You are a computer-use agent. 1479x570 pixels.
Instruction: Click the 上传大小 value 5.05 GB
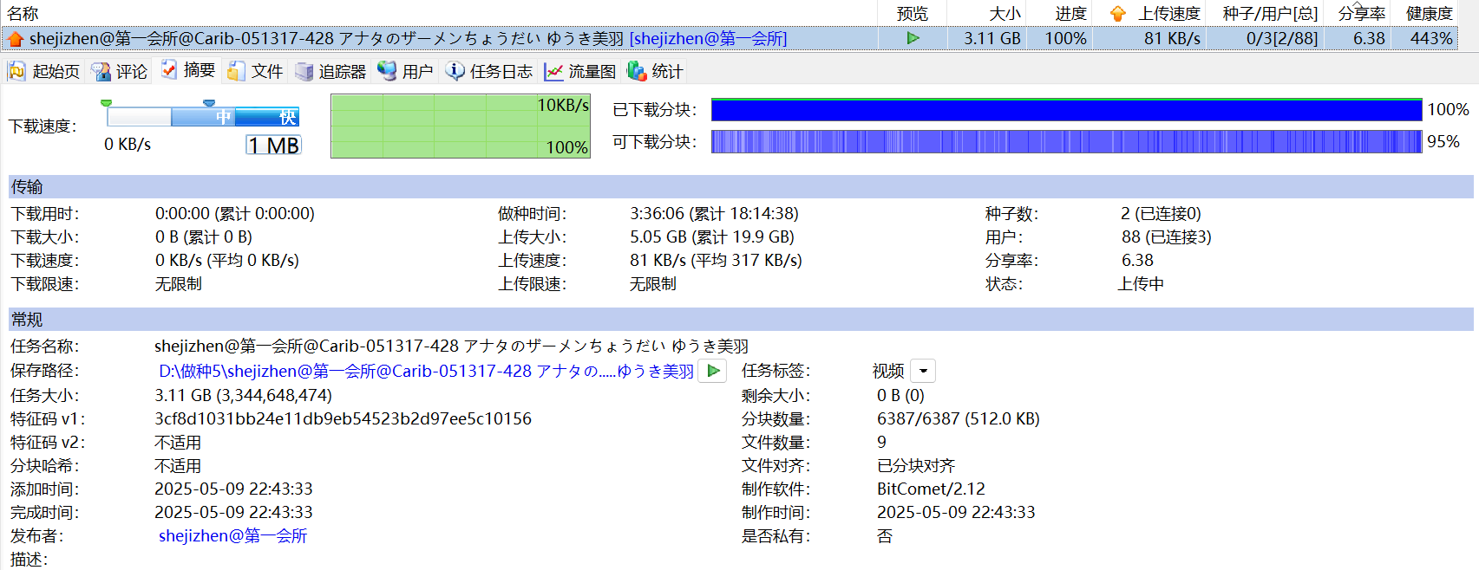(x=711, y=236)
